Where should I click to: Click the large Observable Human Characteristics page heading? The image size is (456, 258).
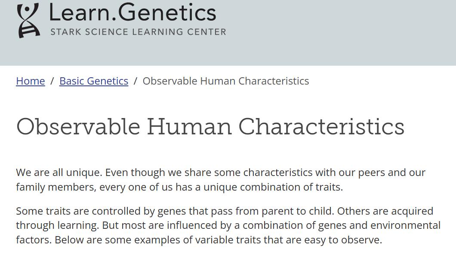pyautogui.click(x=210, y=127)
